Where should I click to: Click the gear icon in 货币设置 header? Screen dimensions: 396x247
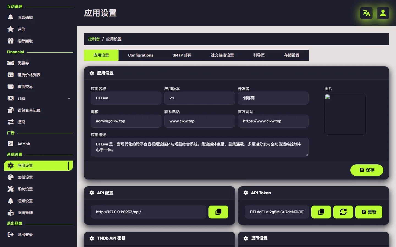pos(246,238)
